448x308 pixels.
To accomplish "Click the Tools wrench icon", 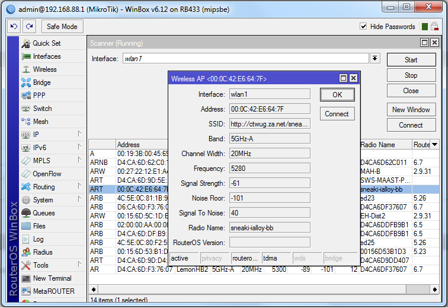I will [x=26, y=265].
